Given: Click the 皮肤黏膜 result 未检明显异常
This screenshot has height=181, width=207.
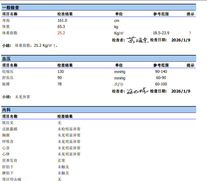Looking at the screenshot, I should [69, 129].
